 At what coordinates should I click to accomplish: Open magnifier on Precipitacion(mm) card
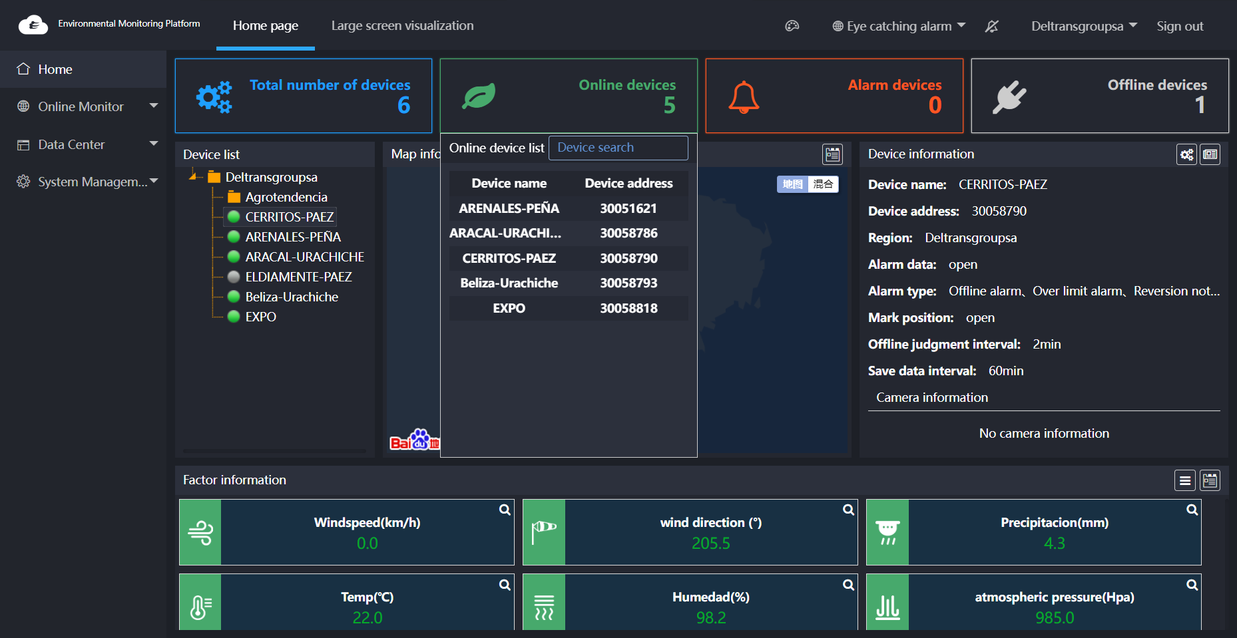[1192, 510]
